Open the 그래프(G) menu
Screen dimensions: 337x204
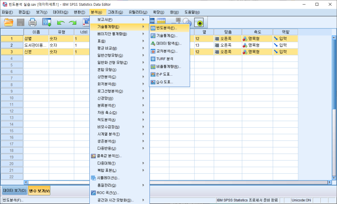pos(115,12)
